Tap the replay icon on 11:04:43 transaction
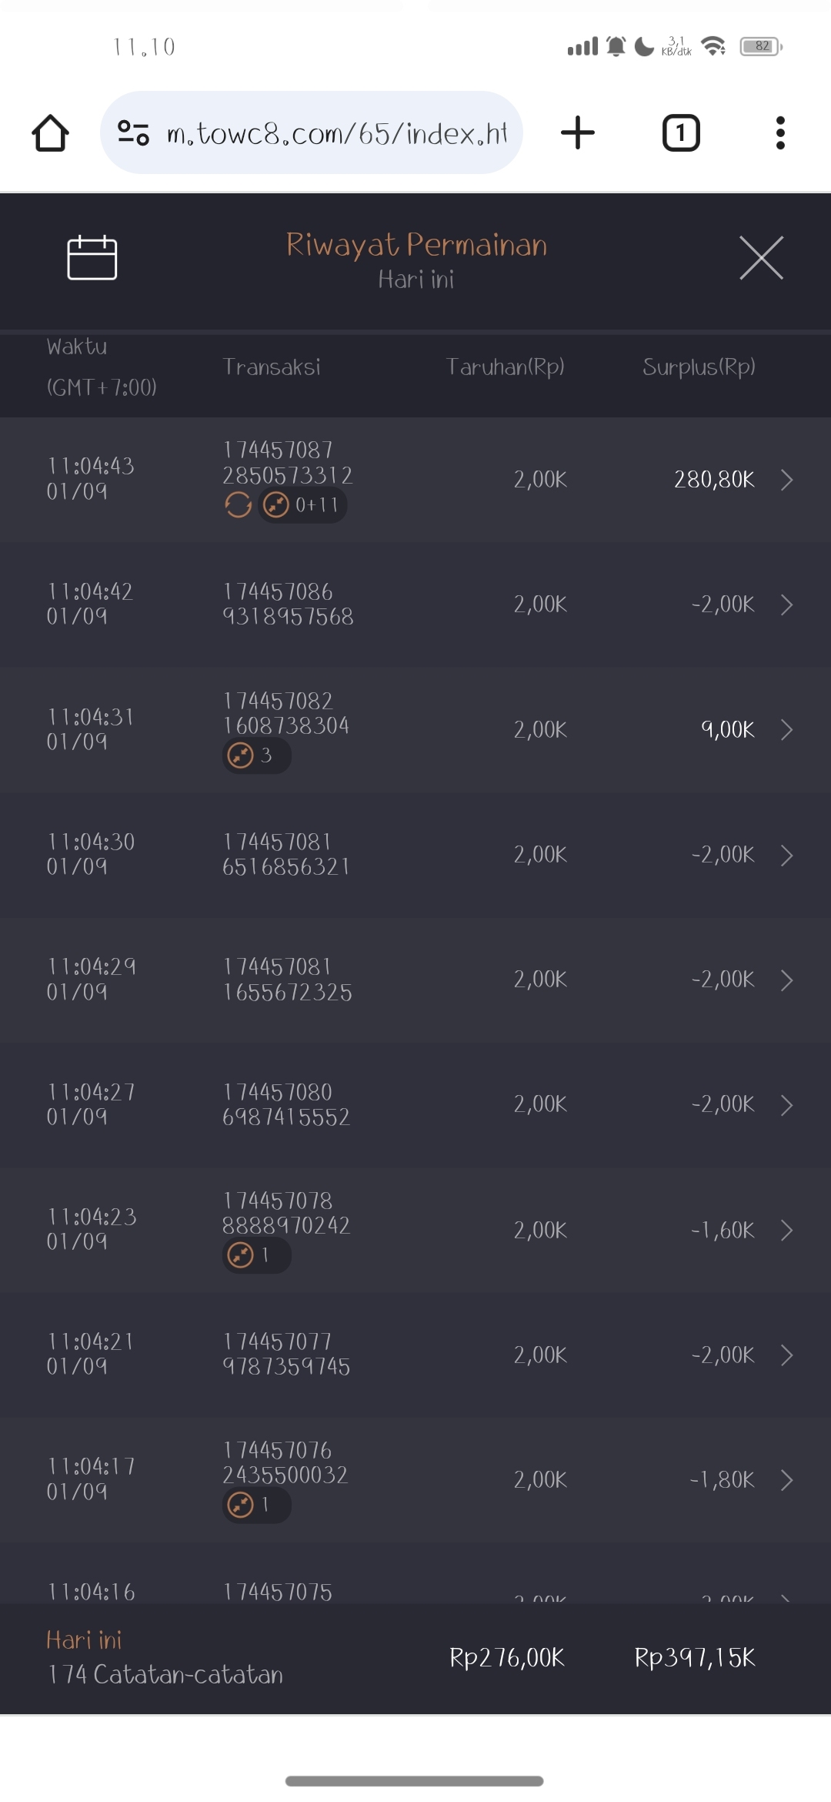Screen dimensions: 831x1802 [x=239, y=505]
